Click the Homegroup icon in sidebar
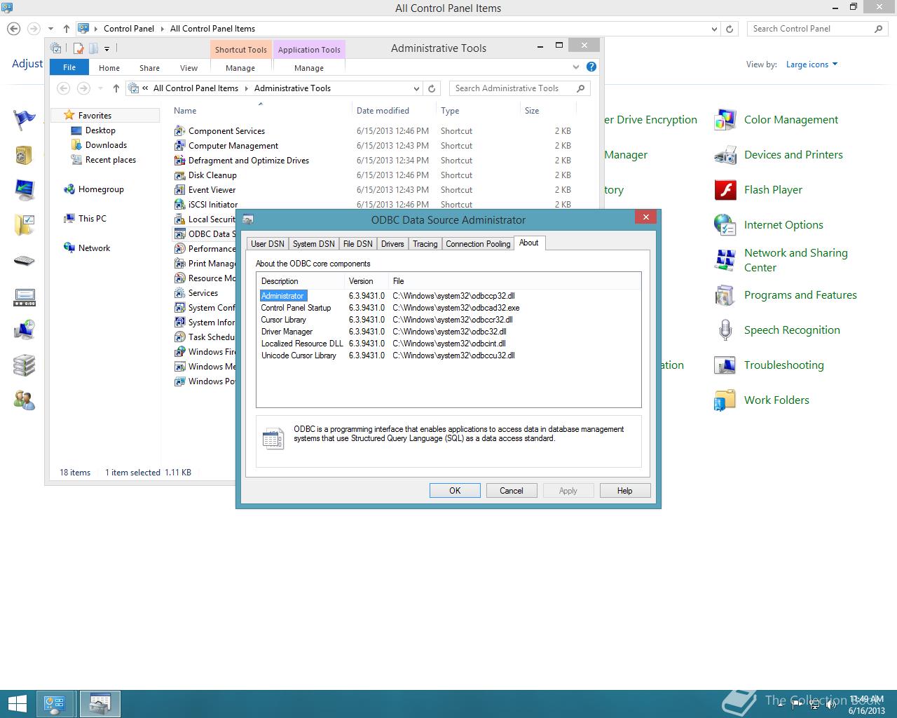The height and width of the screenshot is (718, 897). (x=69, y=189)
